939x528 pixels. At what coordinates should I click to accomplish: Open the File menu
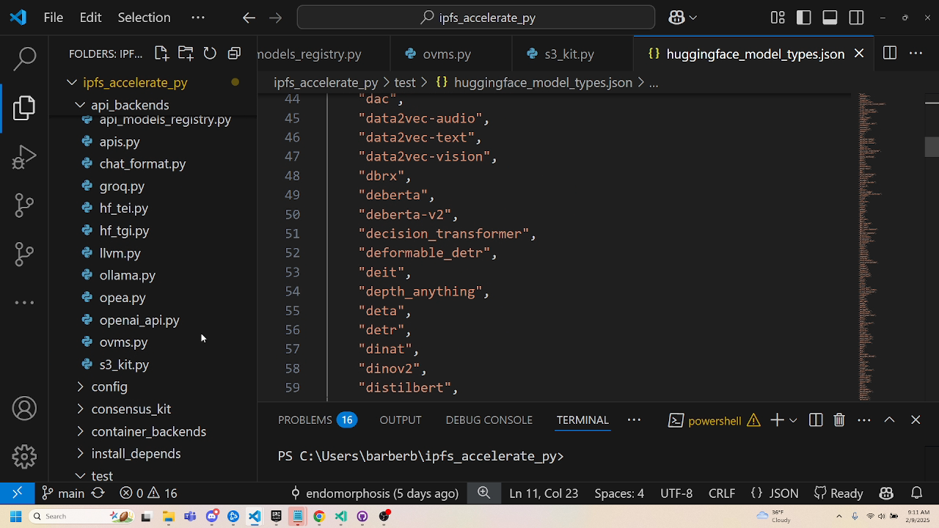click(x=54, y=18)
